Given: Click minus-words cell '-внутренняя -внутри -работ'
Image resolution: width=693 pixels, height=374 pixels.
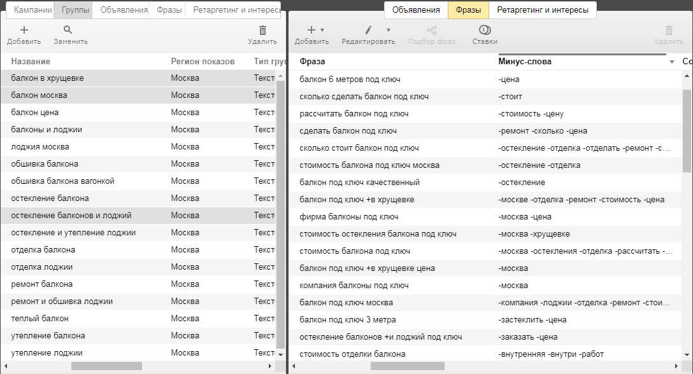Looking at the screenshot, I should pos(551,354).
